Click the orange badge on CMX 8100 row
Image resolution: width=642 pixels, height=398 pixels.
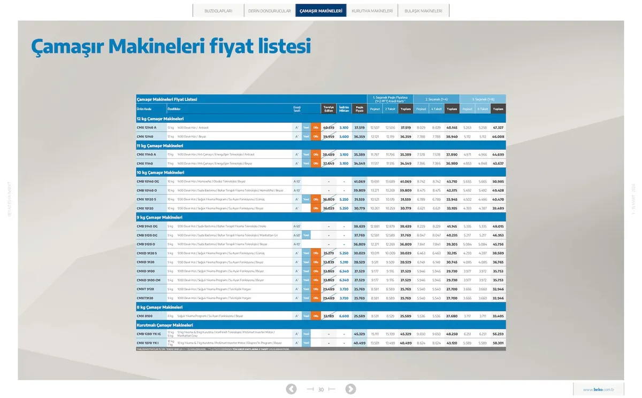[316, 316]
